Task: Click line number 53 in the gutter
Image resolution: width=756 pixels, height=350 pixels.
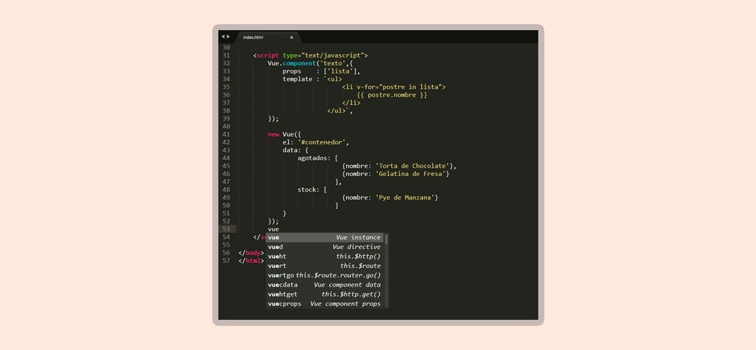Action: click(x=226, y=229)
